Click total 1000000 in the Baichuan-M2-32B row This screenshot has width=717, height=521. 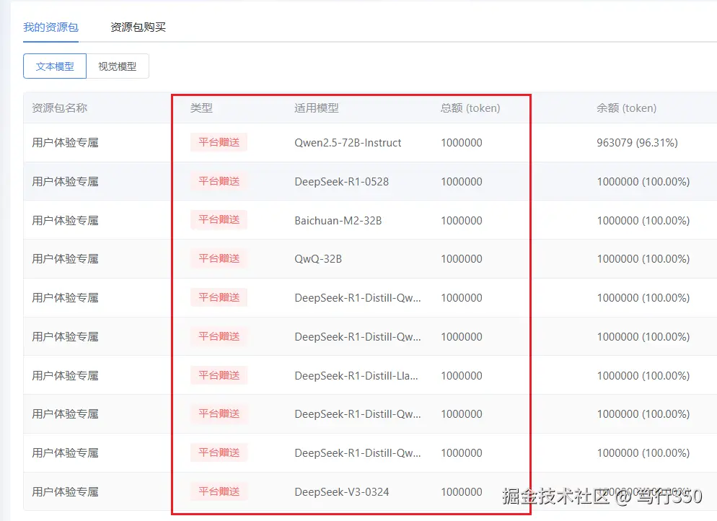pyautogui.click(x=462, y=221)
